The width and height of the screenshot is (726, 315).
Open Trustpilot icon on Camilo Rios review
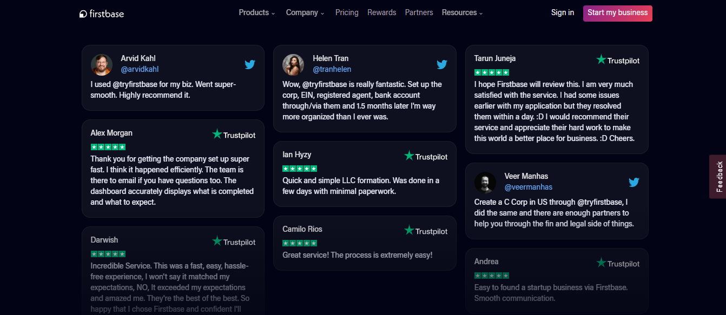click(425, 230)
